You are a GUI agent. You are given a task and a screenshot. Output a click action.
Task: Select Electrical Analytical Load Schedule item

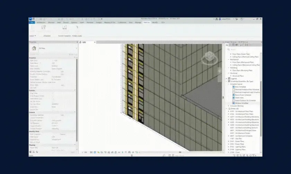[x=247, y=92]
